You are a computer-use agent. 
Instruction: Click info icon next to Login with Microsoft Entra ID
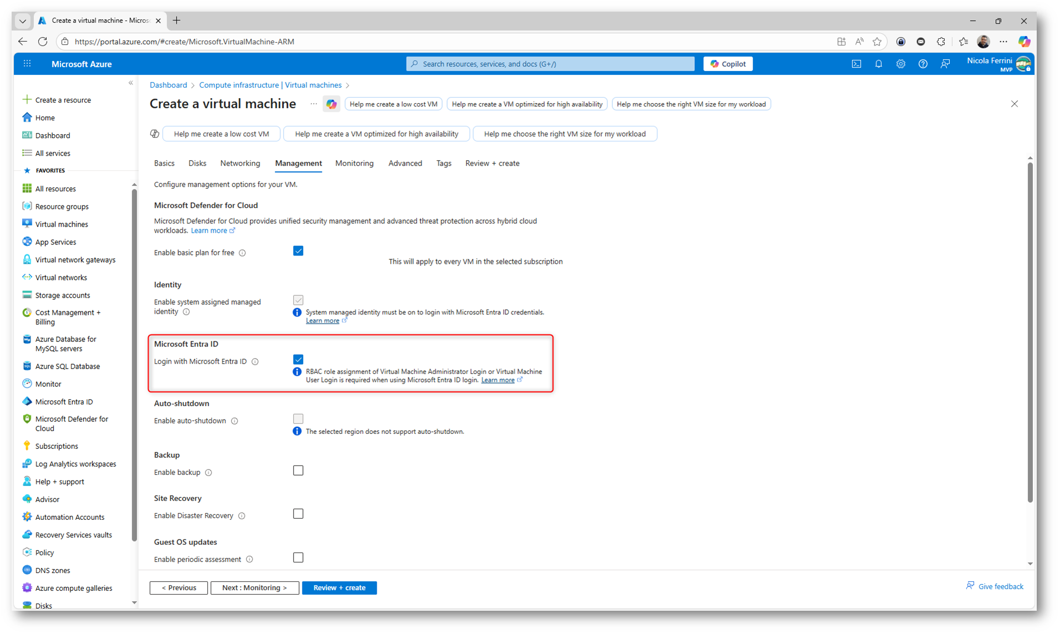tap(255, 361)
